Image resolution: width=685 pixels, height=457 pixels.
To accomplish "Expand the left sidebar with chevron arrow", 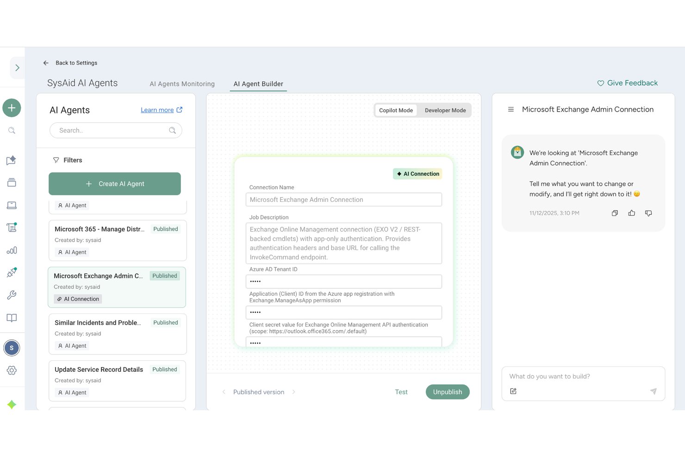I will pyautogui.click(x=17, y=68).
